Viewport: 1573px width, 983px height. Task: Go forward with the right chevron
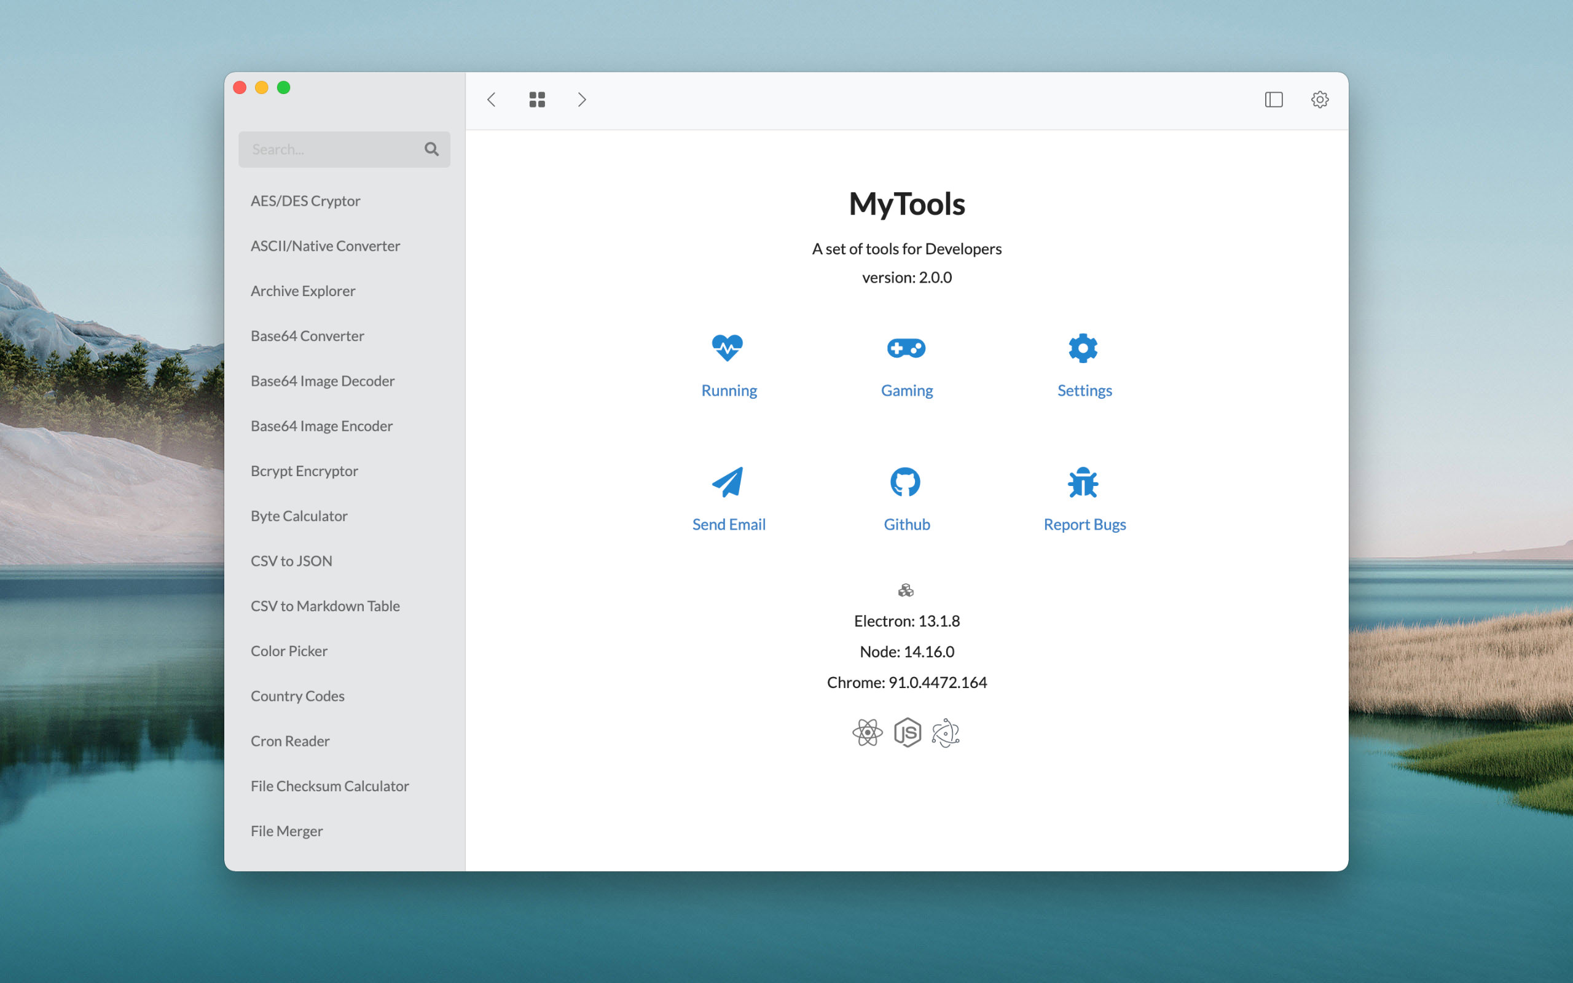[582, 100]
